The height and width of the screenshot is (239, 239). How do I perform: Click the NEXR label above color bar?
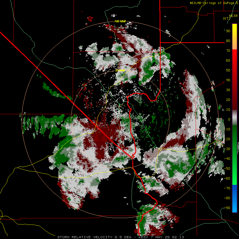(233, 16)
